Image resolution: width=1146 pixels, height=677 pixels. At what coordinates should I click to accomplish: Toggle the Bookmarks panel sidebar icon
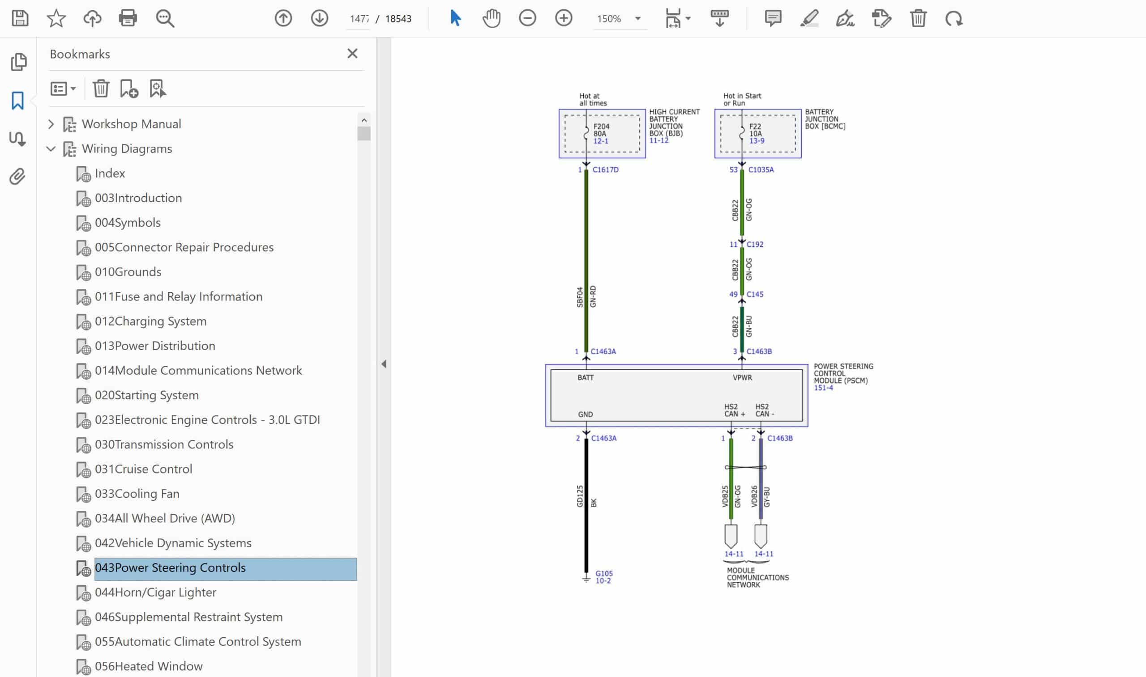(17, 100)
